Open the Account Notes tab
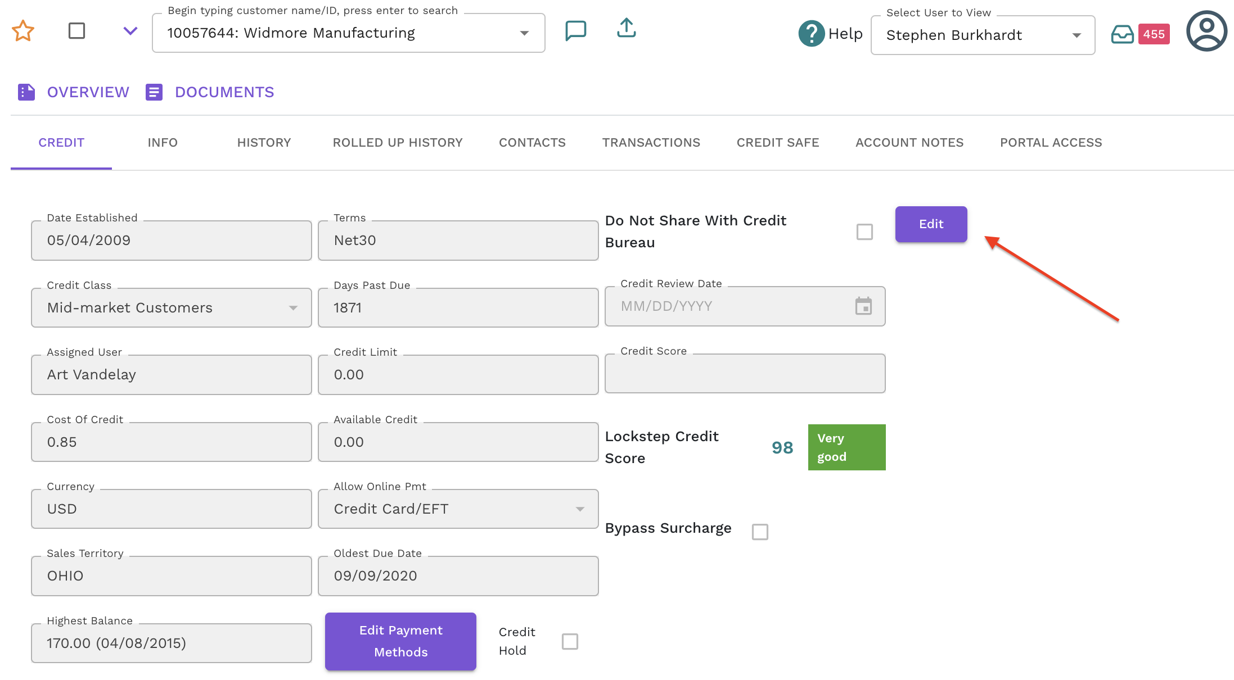This screenshot has height=680, width=1234. pyautogui.click(x=909, y=143)
